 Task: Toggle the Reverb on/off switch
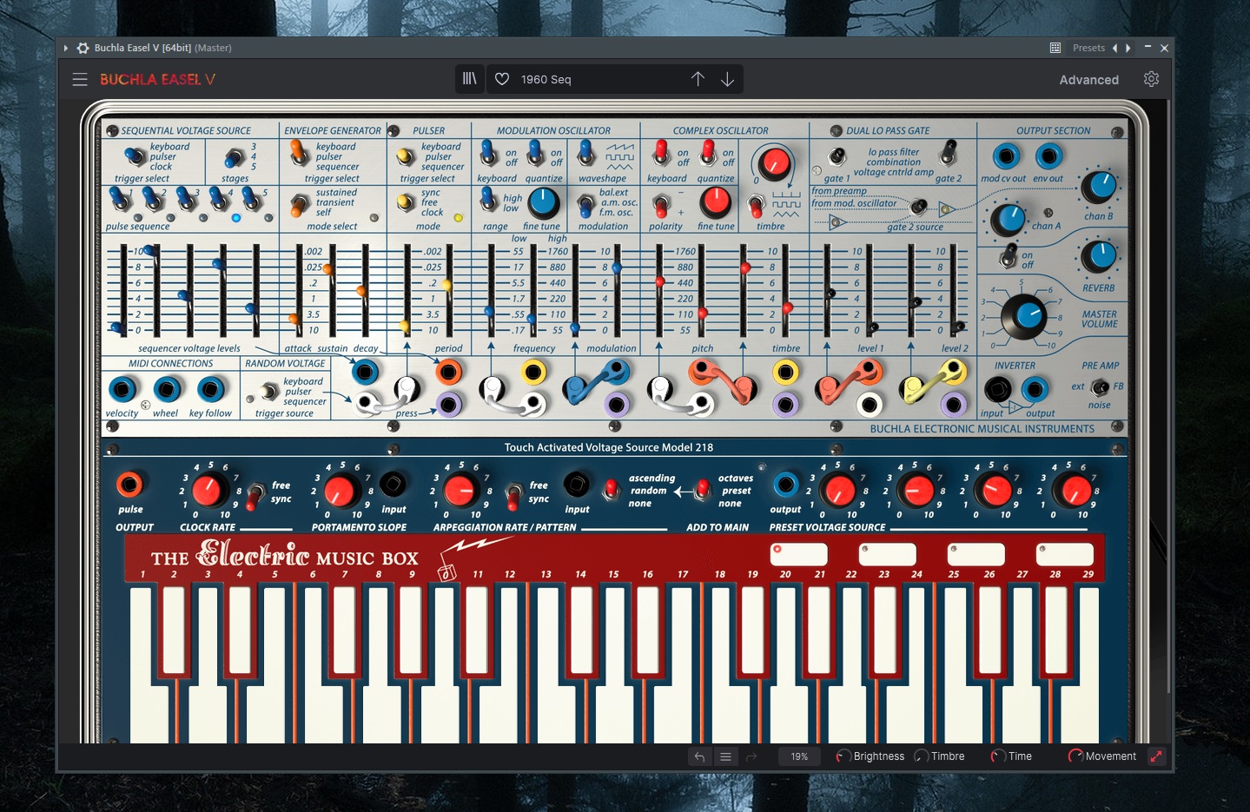click(1009, 257)
